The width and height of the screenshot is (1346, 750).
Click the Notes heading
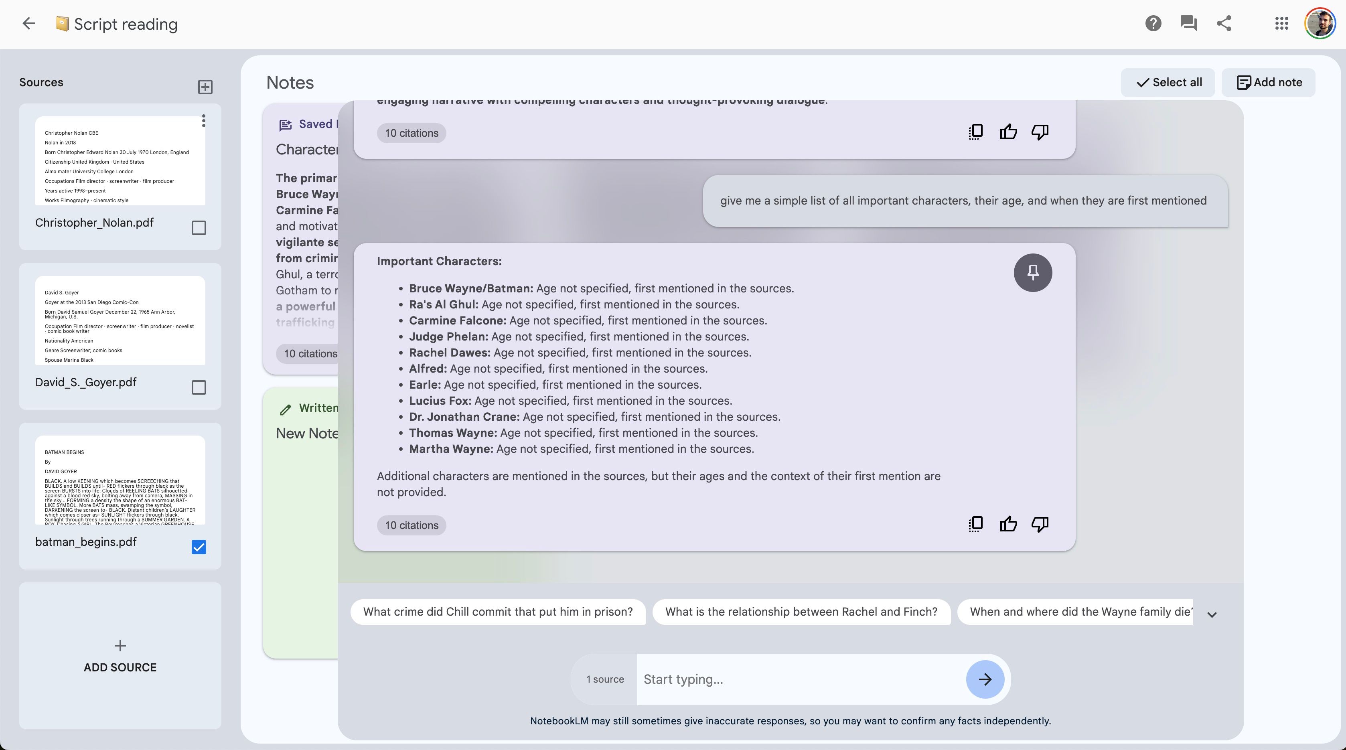[x=290, y=83]
